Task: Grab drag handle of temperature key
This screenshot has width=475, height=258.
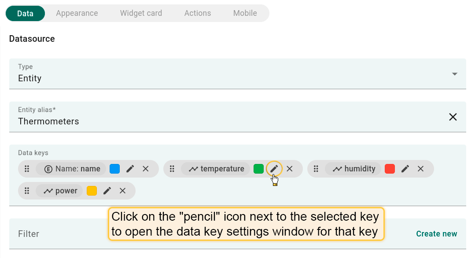Action: (172, 169)
